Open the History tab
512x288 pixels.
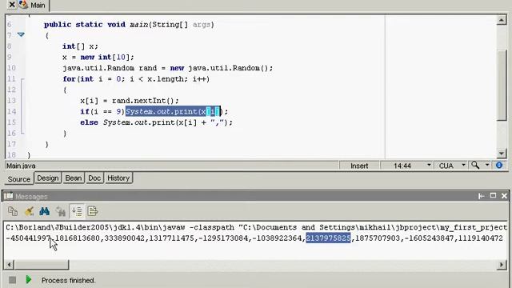tap(118, 178)
